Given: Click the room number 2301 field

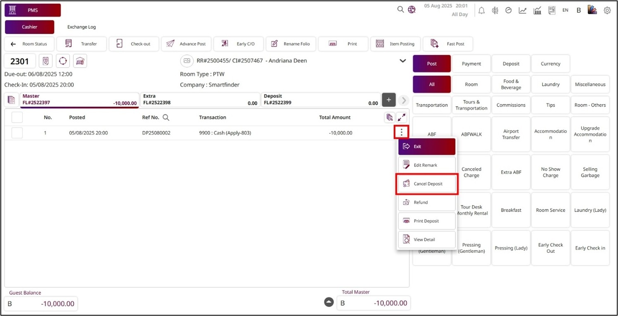Looking at the screenshot, I should pyautogui.click(x=20, y=62).
